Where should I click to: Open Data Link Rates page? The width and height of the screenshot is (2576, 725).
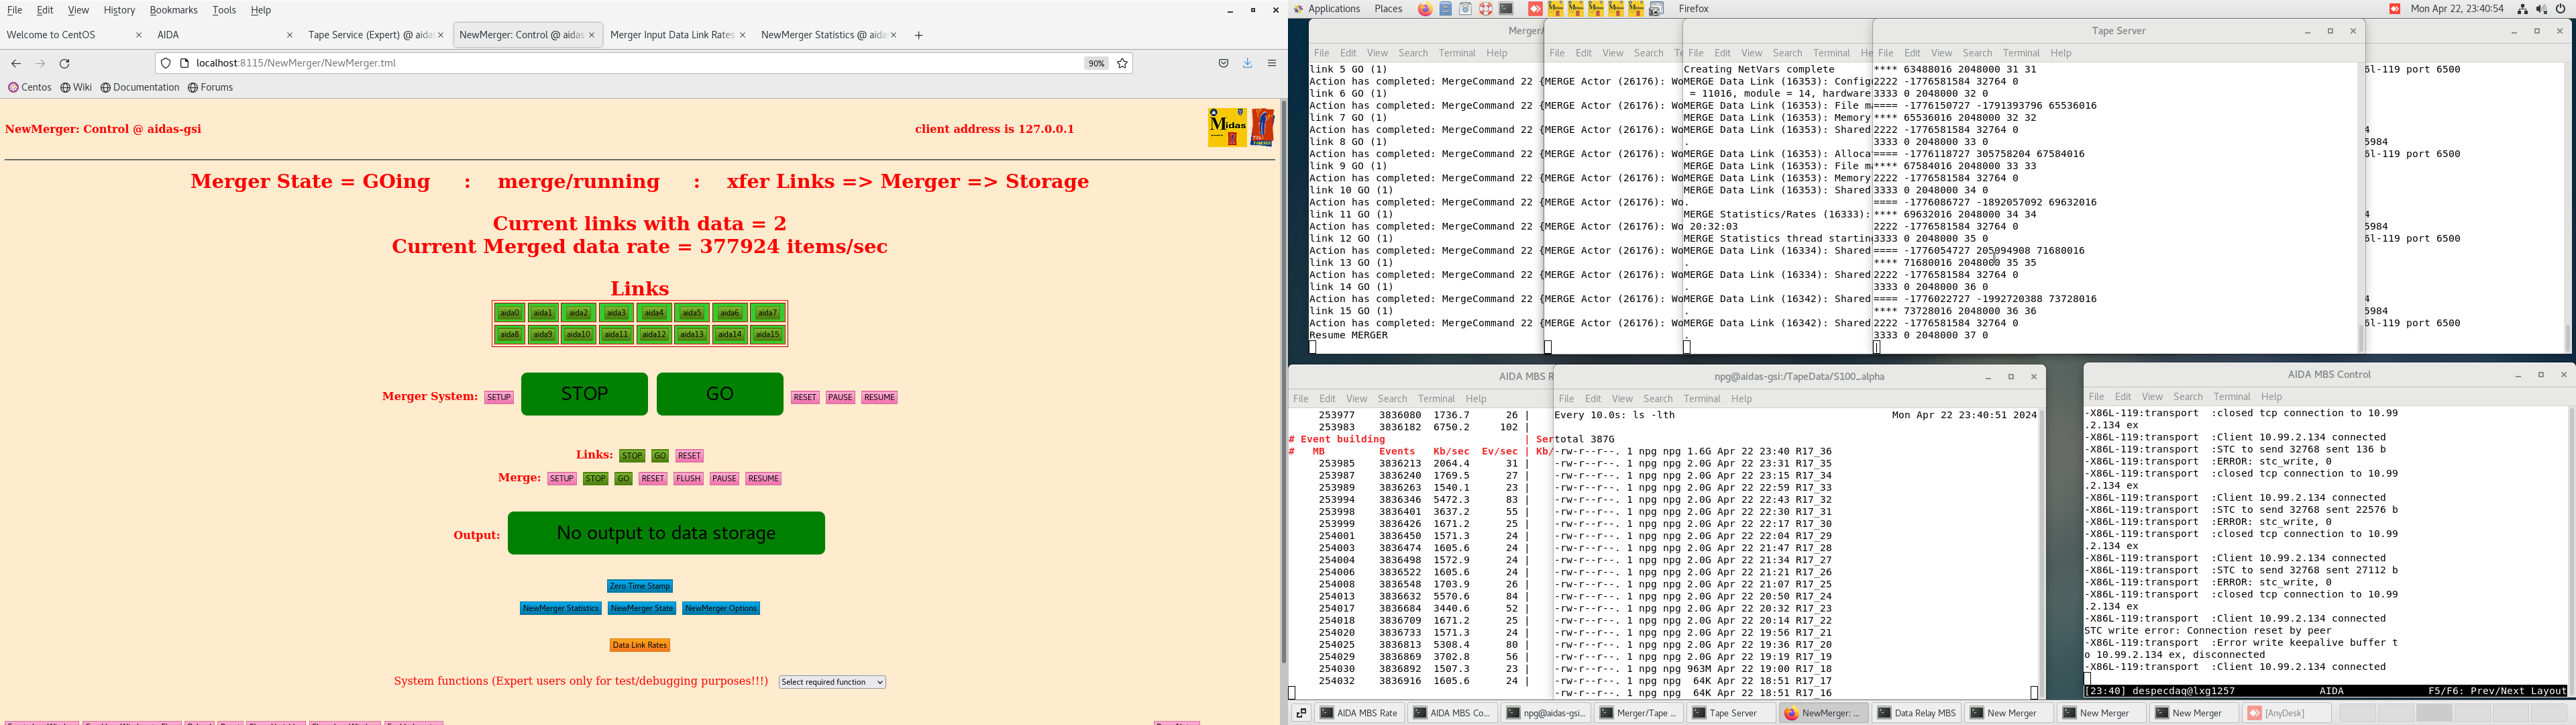pyautogui.click(x=640, y=645)
